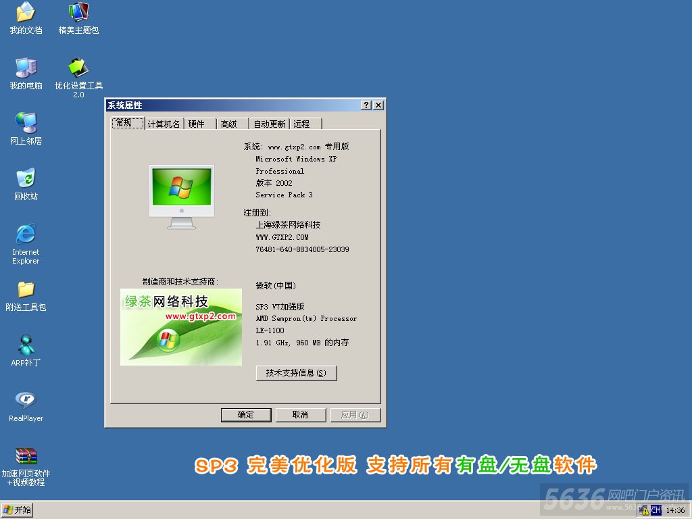692x519 pixels.
Task: Click the WWW.GTXP2.COM registered text
Action: 282,237
